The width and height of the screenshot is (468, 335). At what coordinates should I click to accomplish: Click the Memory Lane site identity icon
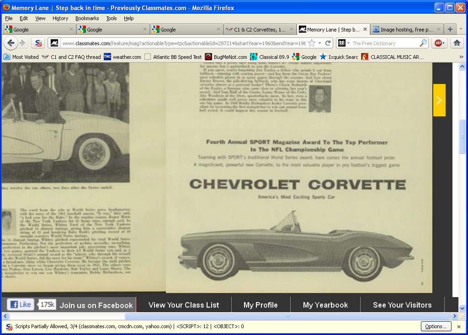pos(54,43)
